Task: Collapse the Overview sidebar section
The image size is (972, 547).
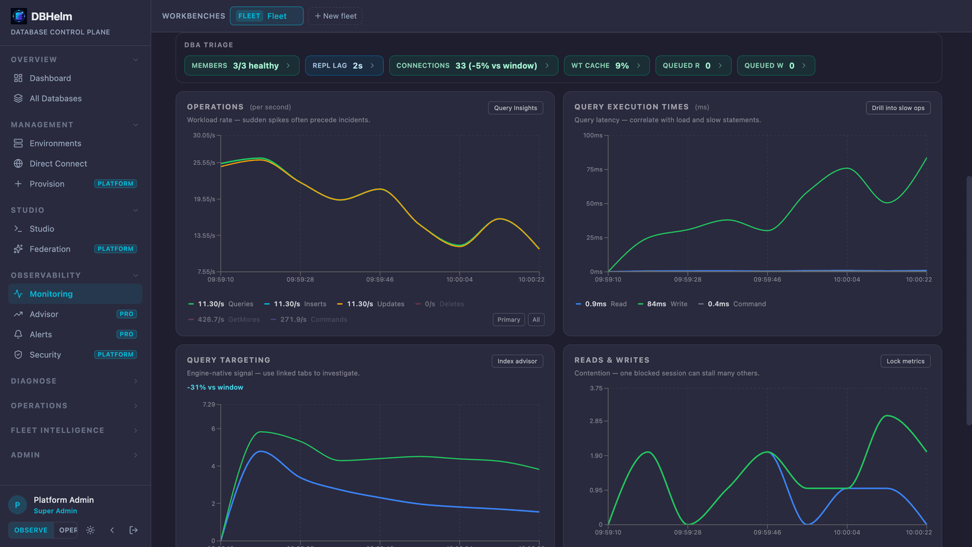Action: (x=75, y=60)
